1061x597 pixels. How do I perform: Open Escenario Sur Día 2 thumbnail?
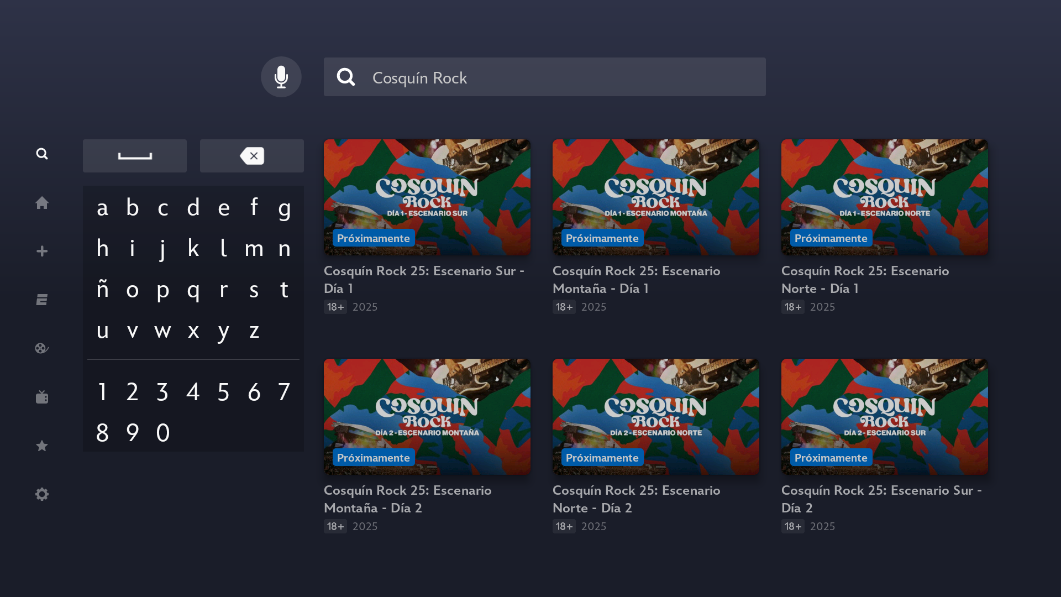pos(884,416)
